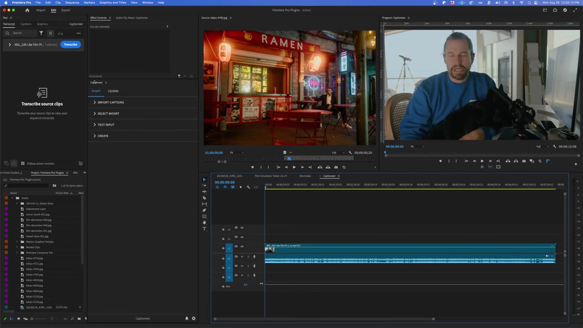Expand TEXT INPUT section
Image resolution: width=583 pixels, height=328 pixels.
pos(106,125)
